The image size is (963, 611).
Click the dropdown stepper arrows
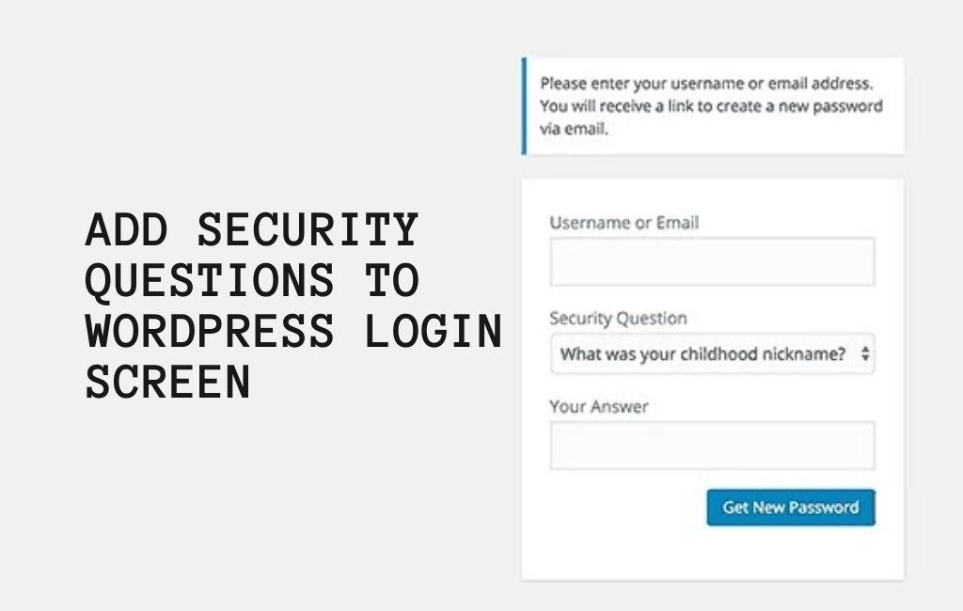pos(864,354)
